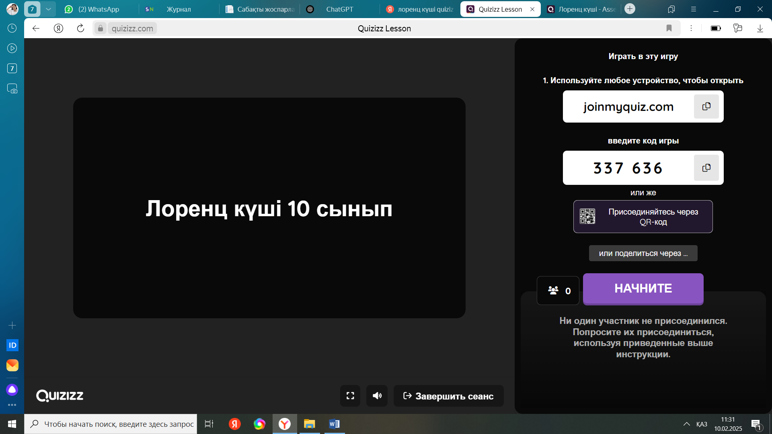This screenshot has width=772, height=434.
Task: Join through QR code button
Action: point(643,217)
